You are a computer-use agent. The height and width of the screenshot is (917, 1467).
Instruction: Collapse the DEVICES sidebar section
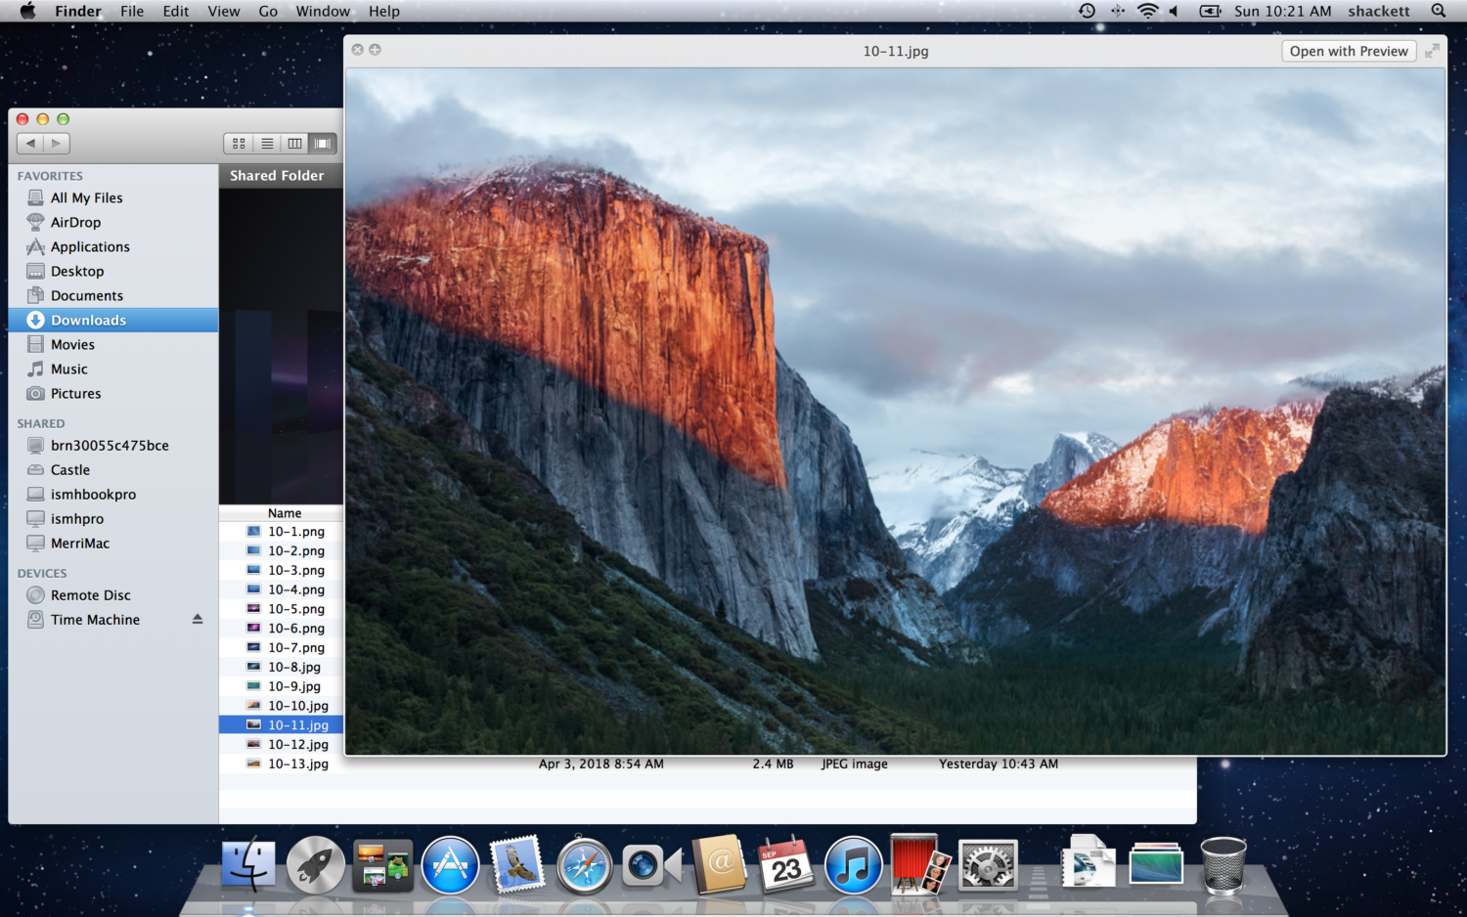pyautogui.click(x=42, y=573)
